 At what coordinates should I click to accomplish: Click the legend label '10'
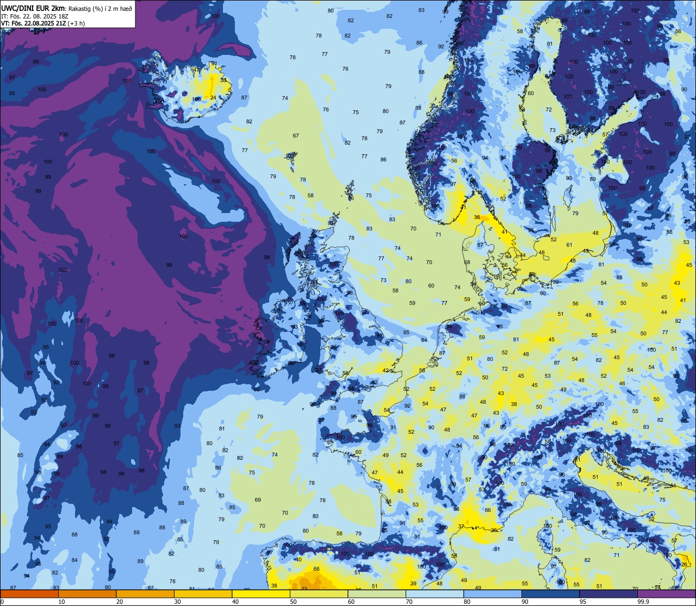click(61, 602)
